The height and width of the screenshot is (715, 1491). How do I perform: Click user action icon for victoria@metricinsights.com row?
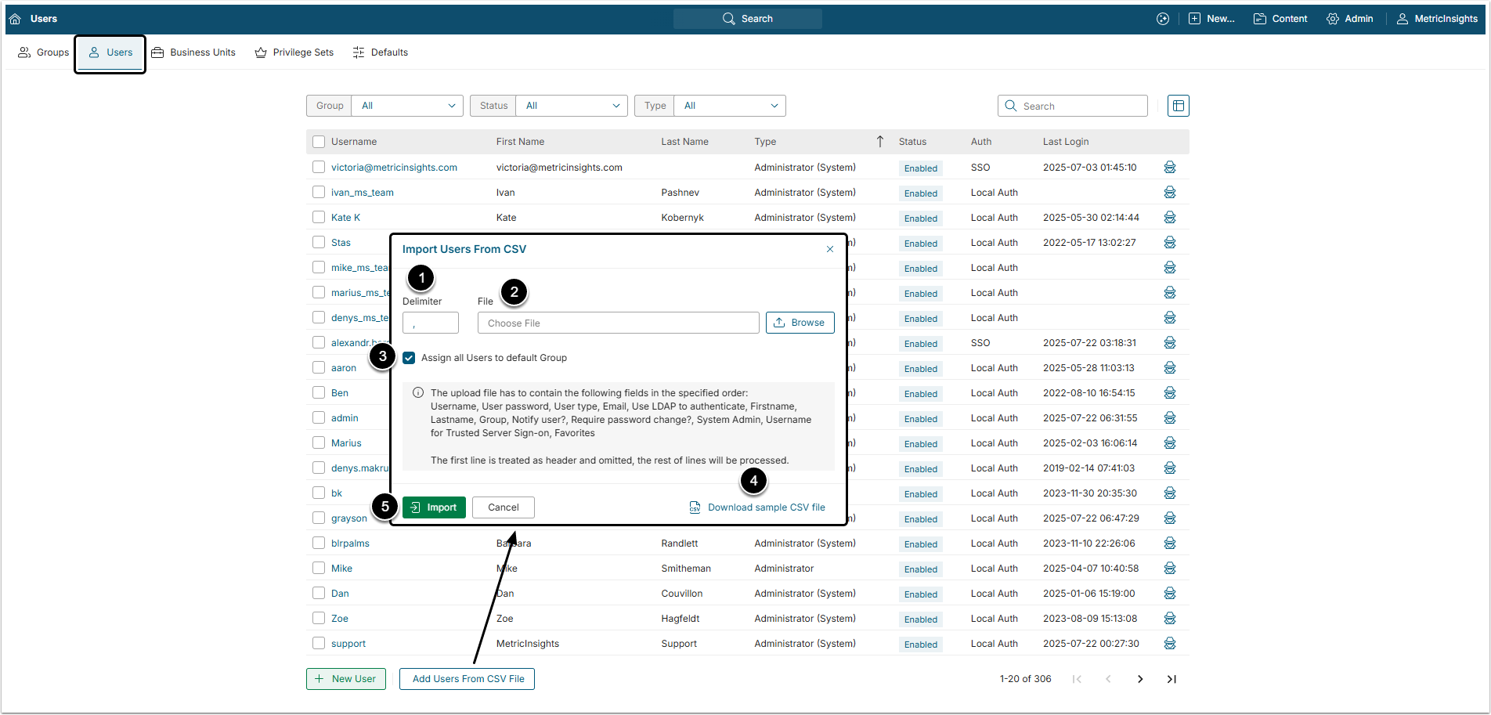coord(1169,168)
